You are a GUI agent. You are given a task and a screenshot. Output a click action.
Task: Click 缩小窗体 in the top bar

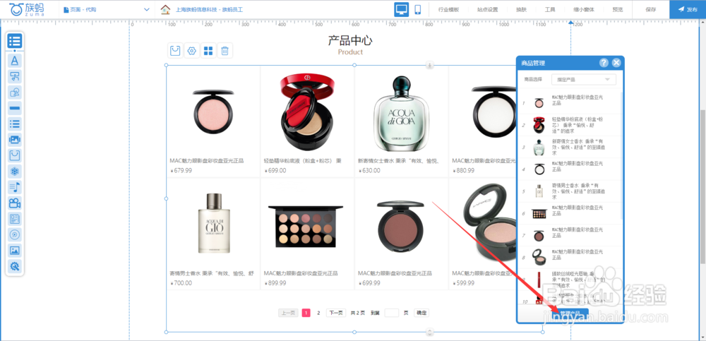[584, 9]
